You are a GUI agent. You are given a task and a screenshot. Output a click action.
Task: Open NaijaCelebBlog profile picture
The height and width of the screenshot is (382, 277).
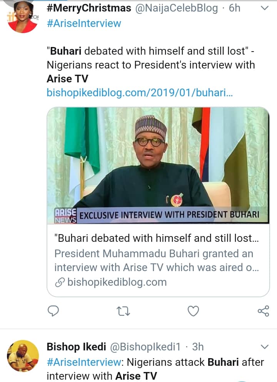(x=23, y=17)
